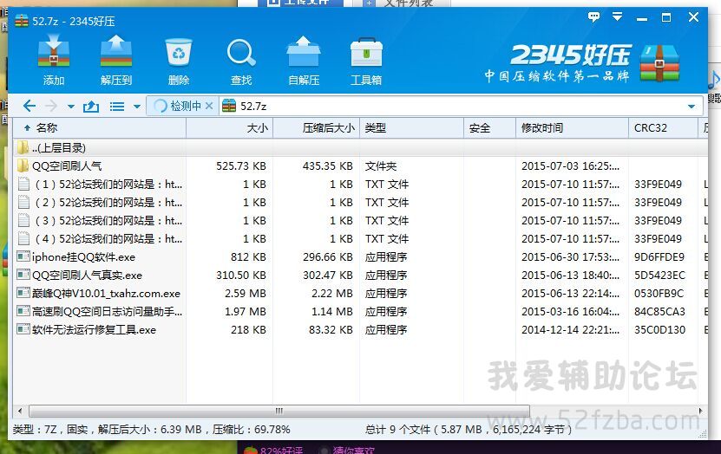Screen dimensions: 721x454
Task: Sort by 名称 column header
Action: [99, 128]
